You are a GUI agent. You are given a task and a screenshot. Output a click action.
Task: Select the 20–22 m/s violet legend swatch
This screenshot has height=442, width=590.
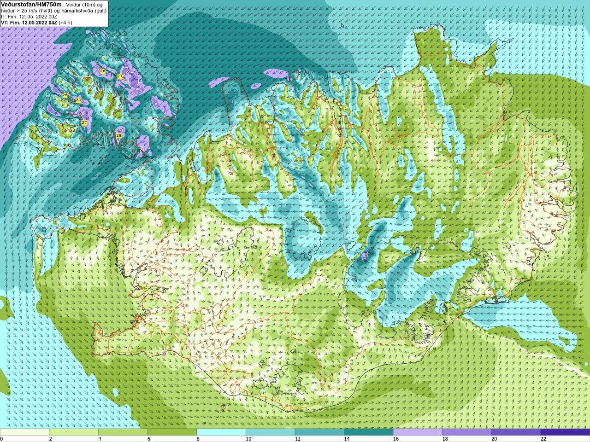pyautogui.click(x=516, y=432)
